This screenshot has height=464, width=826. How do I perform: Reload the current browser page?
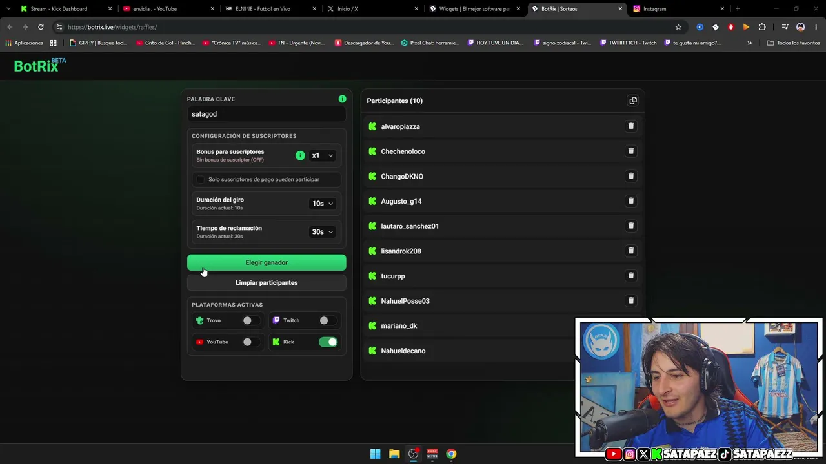(x=41, y=27)
